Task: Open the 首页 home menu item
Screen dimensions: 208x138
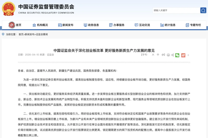Action: tap(18, 25)
